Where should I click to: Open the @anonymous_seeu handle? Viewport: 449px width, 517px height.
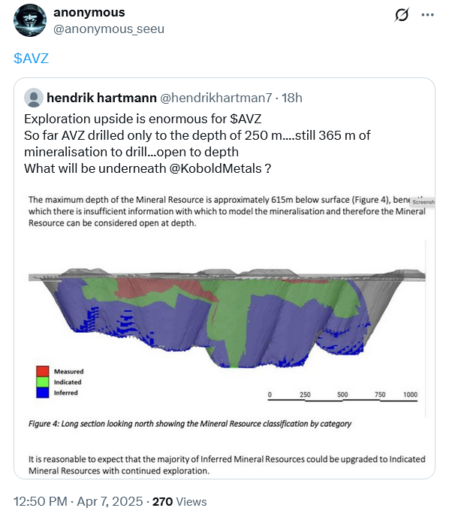tap(109, 29)
